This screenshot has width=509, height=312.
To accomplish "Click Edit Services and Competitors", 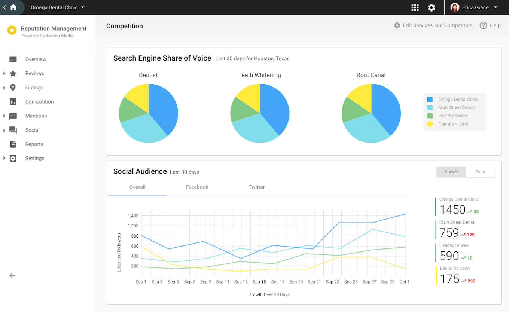I will (433, 25).
